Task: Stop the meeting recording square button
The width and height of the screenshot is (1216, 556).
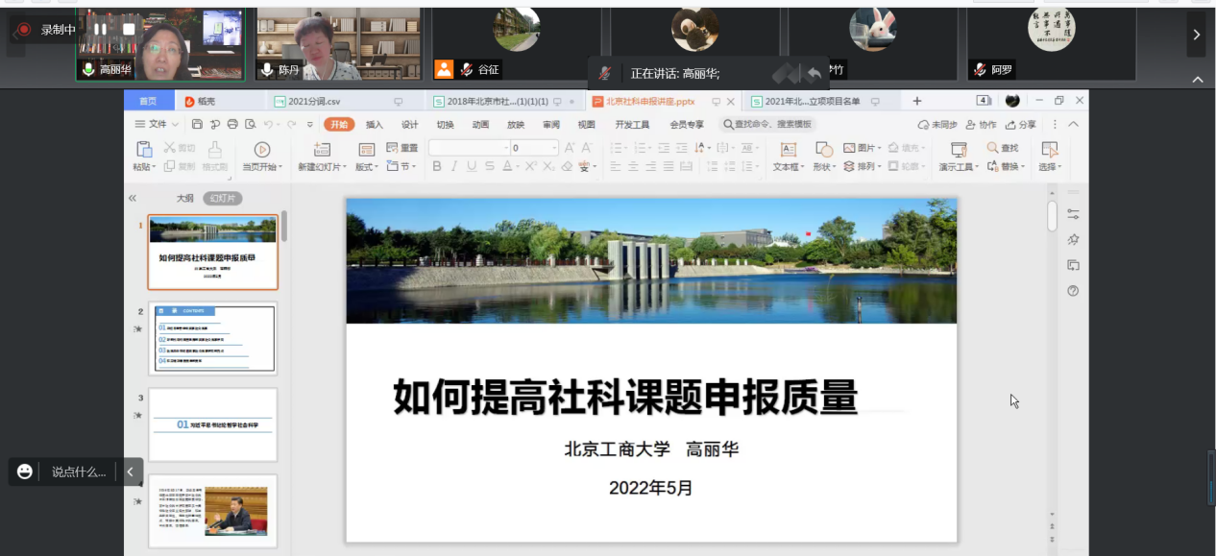Action: pyautogui.click(x=129, y=30)
